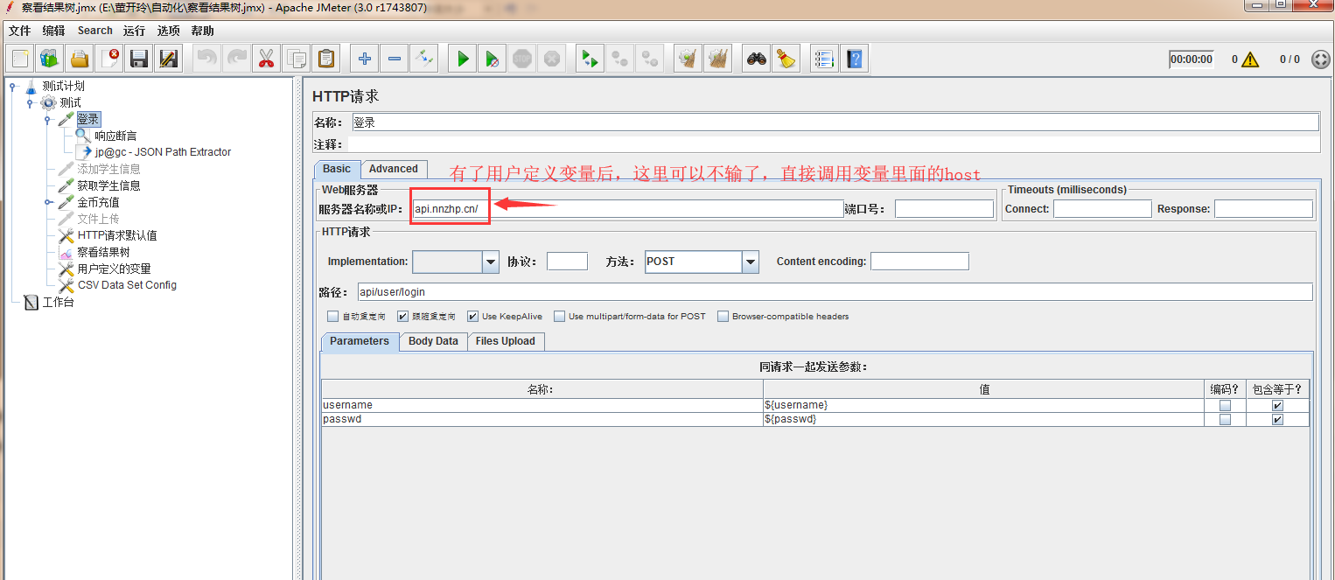Expand the 金币充值 tree node handle
Screen dimensions: 1335x580
(x=48, y=202)
